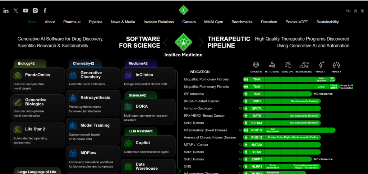Open the Facebook social icon
Image resolution: width=368 pixels, height=174 pixels.
pos(45,10)
